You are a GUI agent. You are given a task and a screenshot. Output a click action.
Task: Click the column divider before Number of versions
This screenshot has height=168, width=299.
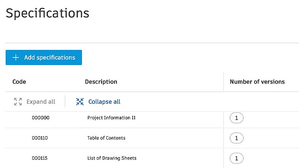point(223,82)
